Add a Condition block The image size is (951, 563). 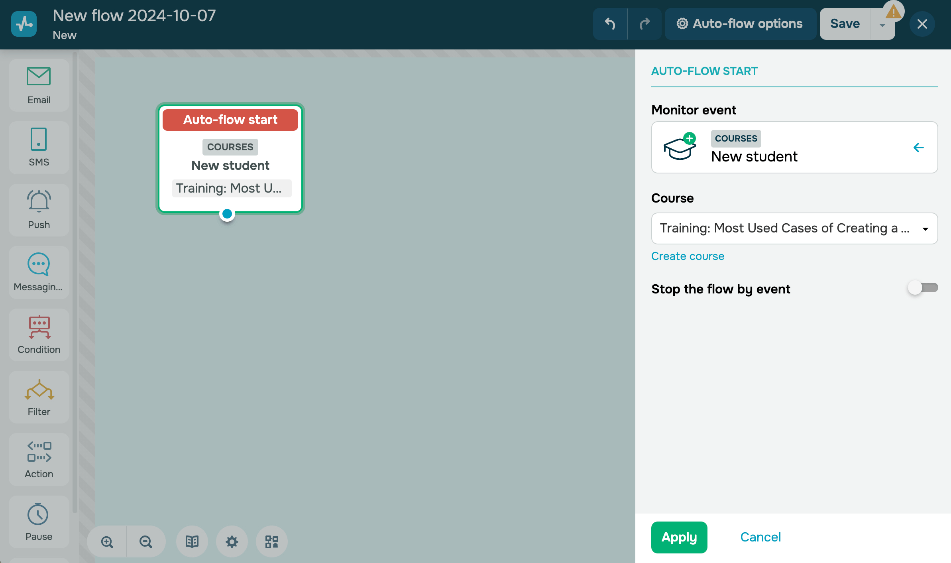pyautogui.click(x=39, y=335)
